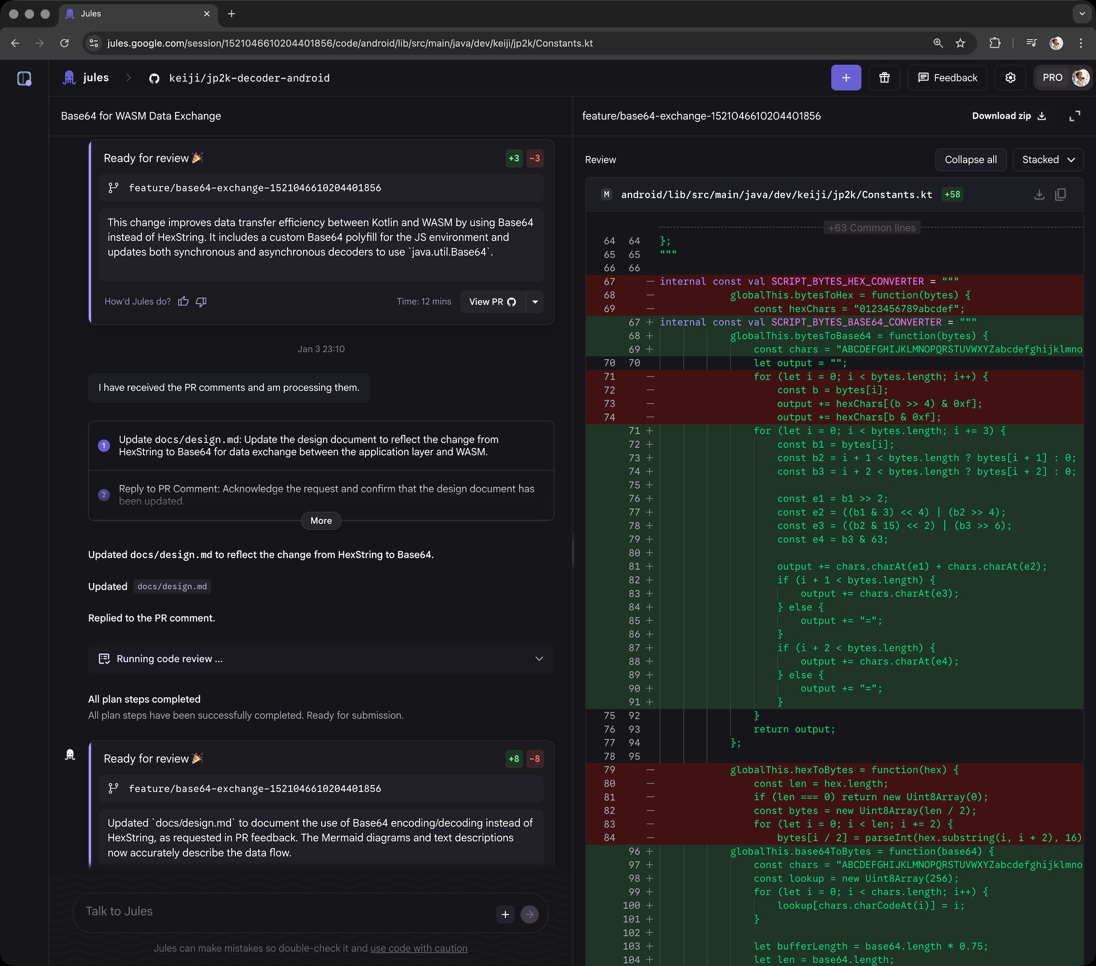Image resolution: width=1096 pixels, height=966 pixels.
Task: Download the Constants.kt diff file
Action: 1039,194
